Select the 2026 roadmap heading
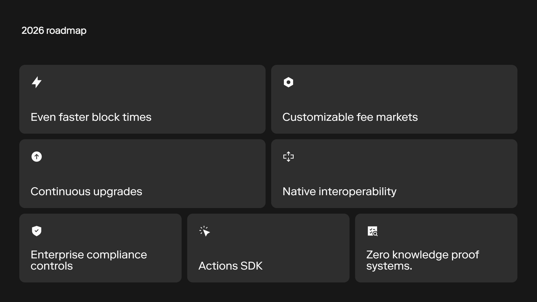This screenshot has height=302, width=537. [54, 30]
